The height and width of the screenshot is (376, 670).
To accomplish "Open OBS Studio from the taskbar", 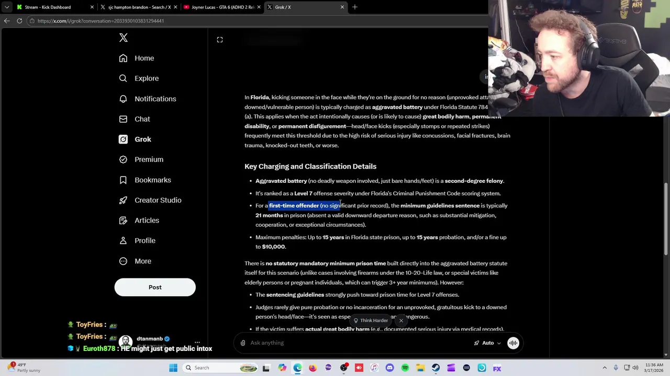I will 343,368.
